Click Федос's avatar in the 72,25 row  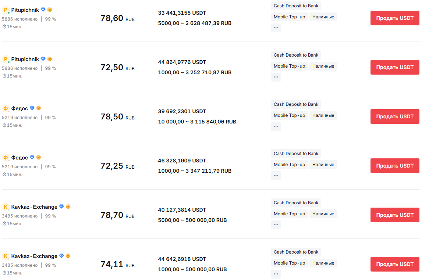click(6, 158)
